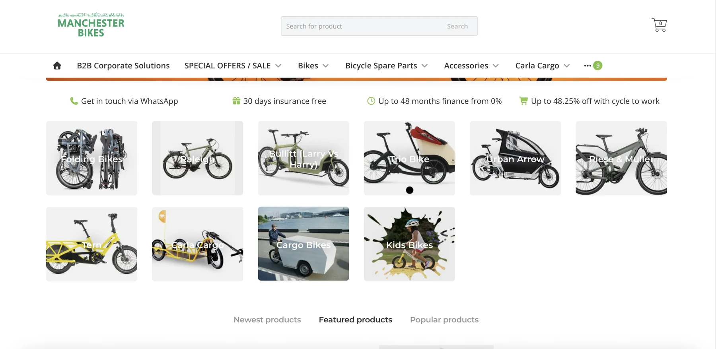This screenshot has width=716, height=349.
Task: Click the gift icon for insurance
Action: 236,101
